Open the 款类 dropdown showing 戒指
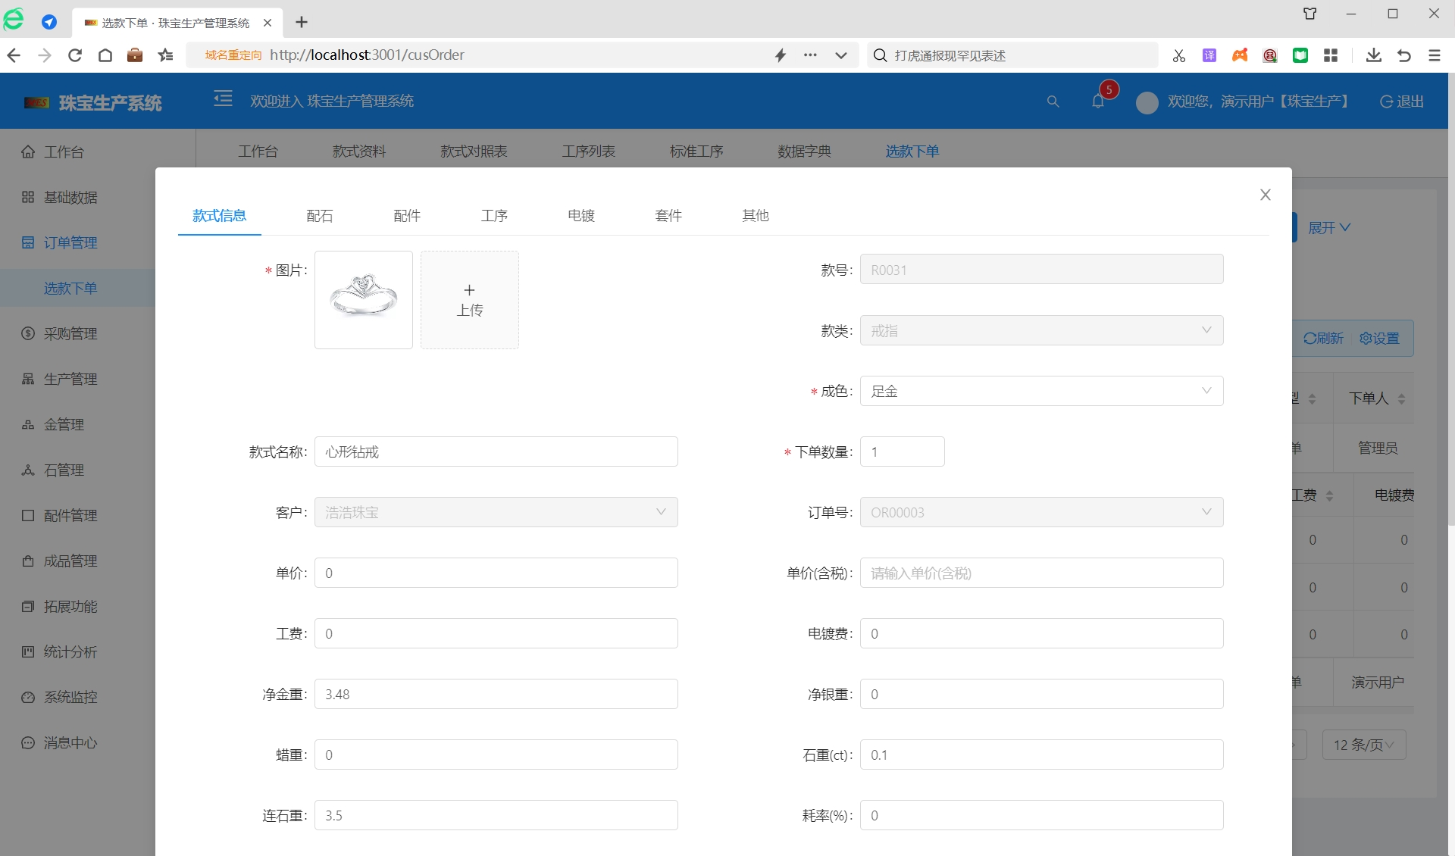 point(1041,330)
